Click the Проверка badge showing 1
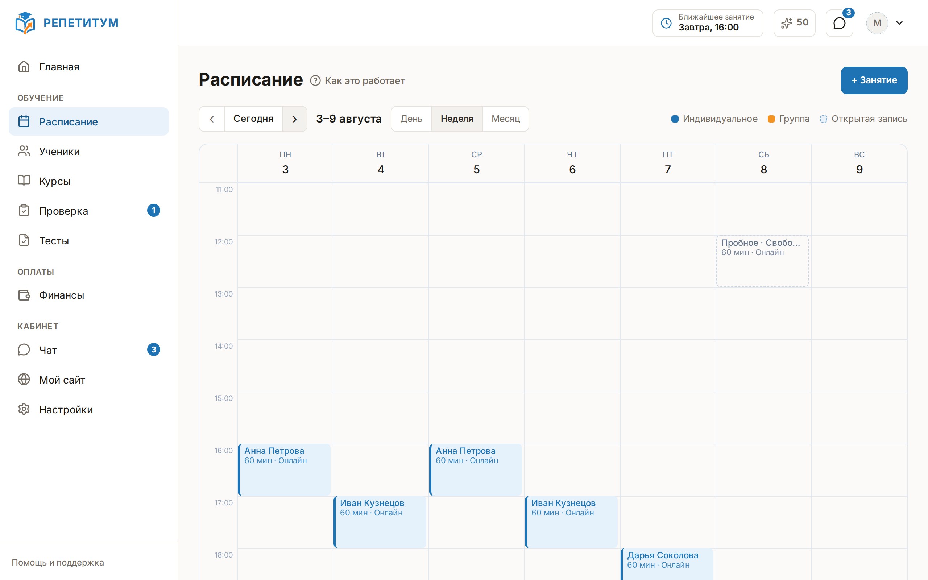928x580 pixels. (154, 210)
